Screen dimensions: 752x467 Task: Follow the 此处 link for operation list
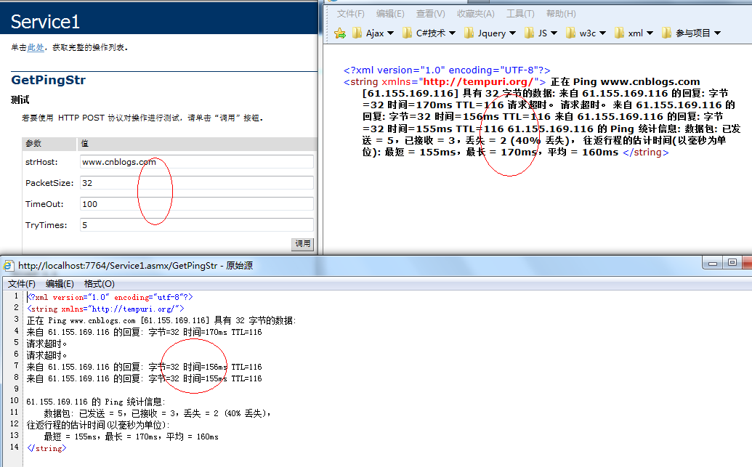36,47
